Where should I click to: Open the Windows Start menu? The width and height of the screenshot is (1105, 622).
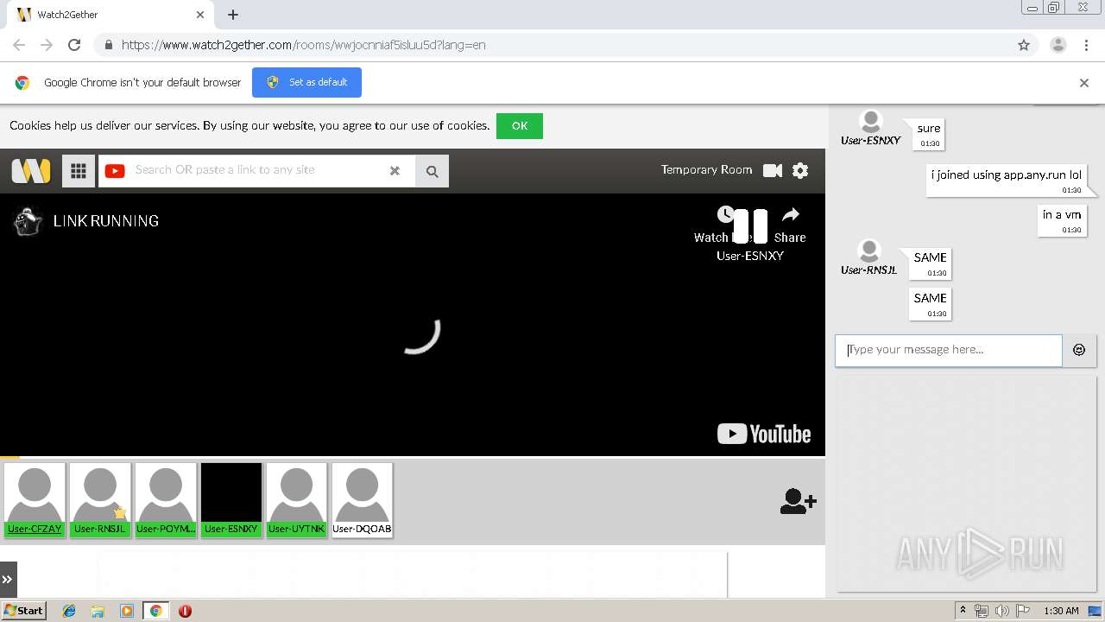23,611
